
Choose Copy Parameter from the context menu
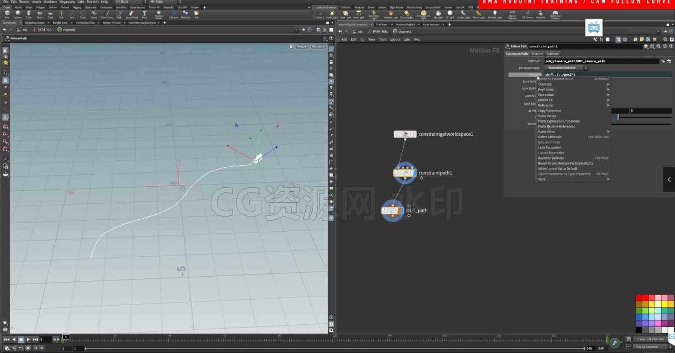574,111
